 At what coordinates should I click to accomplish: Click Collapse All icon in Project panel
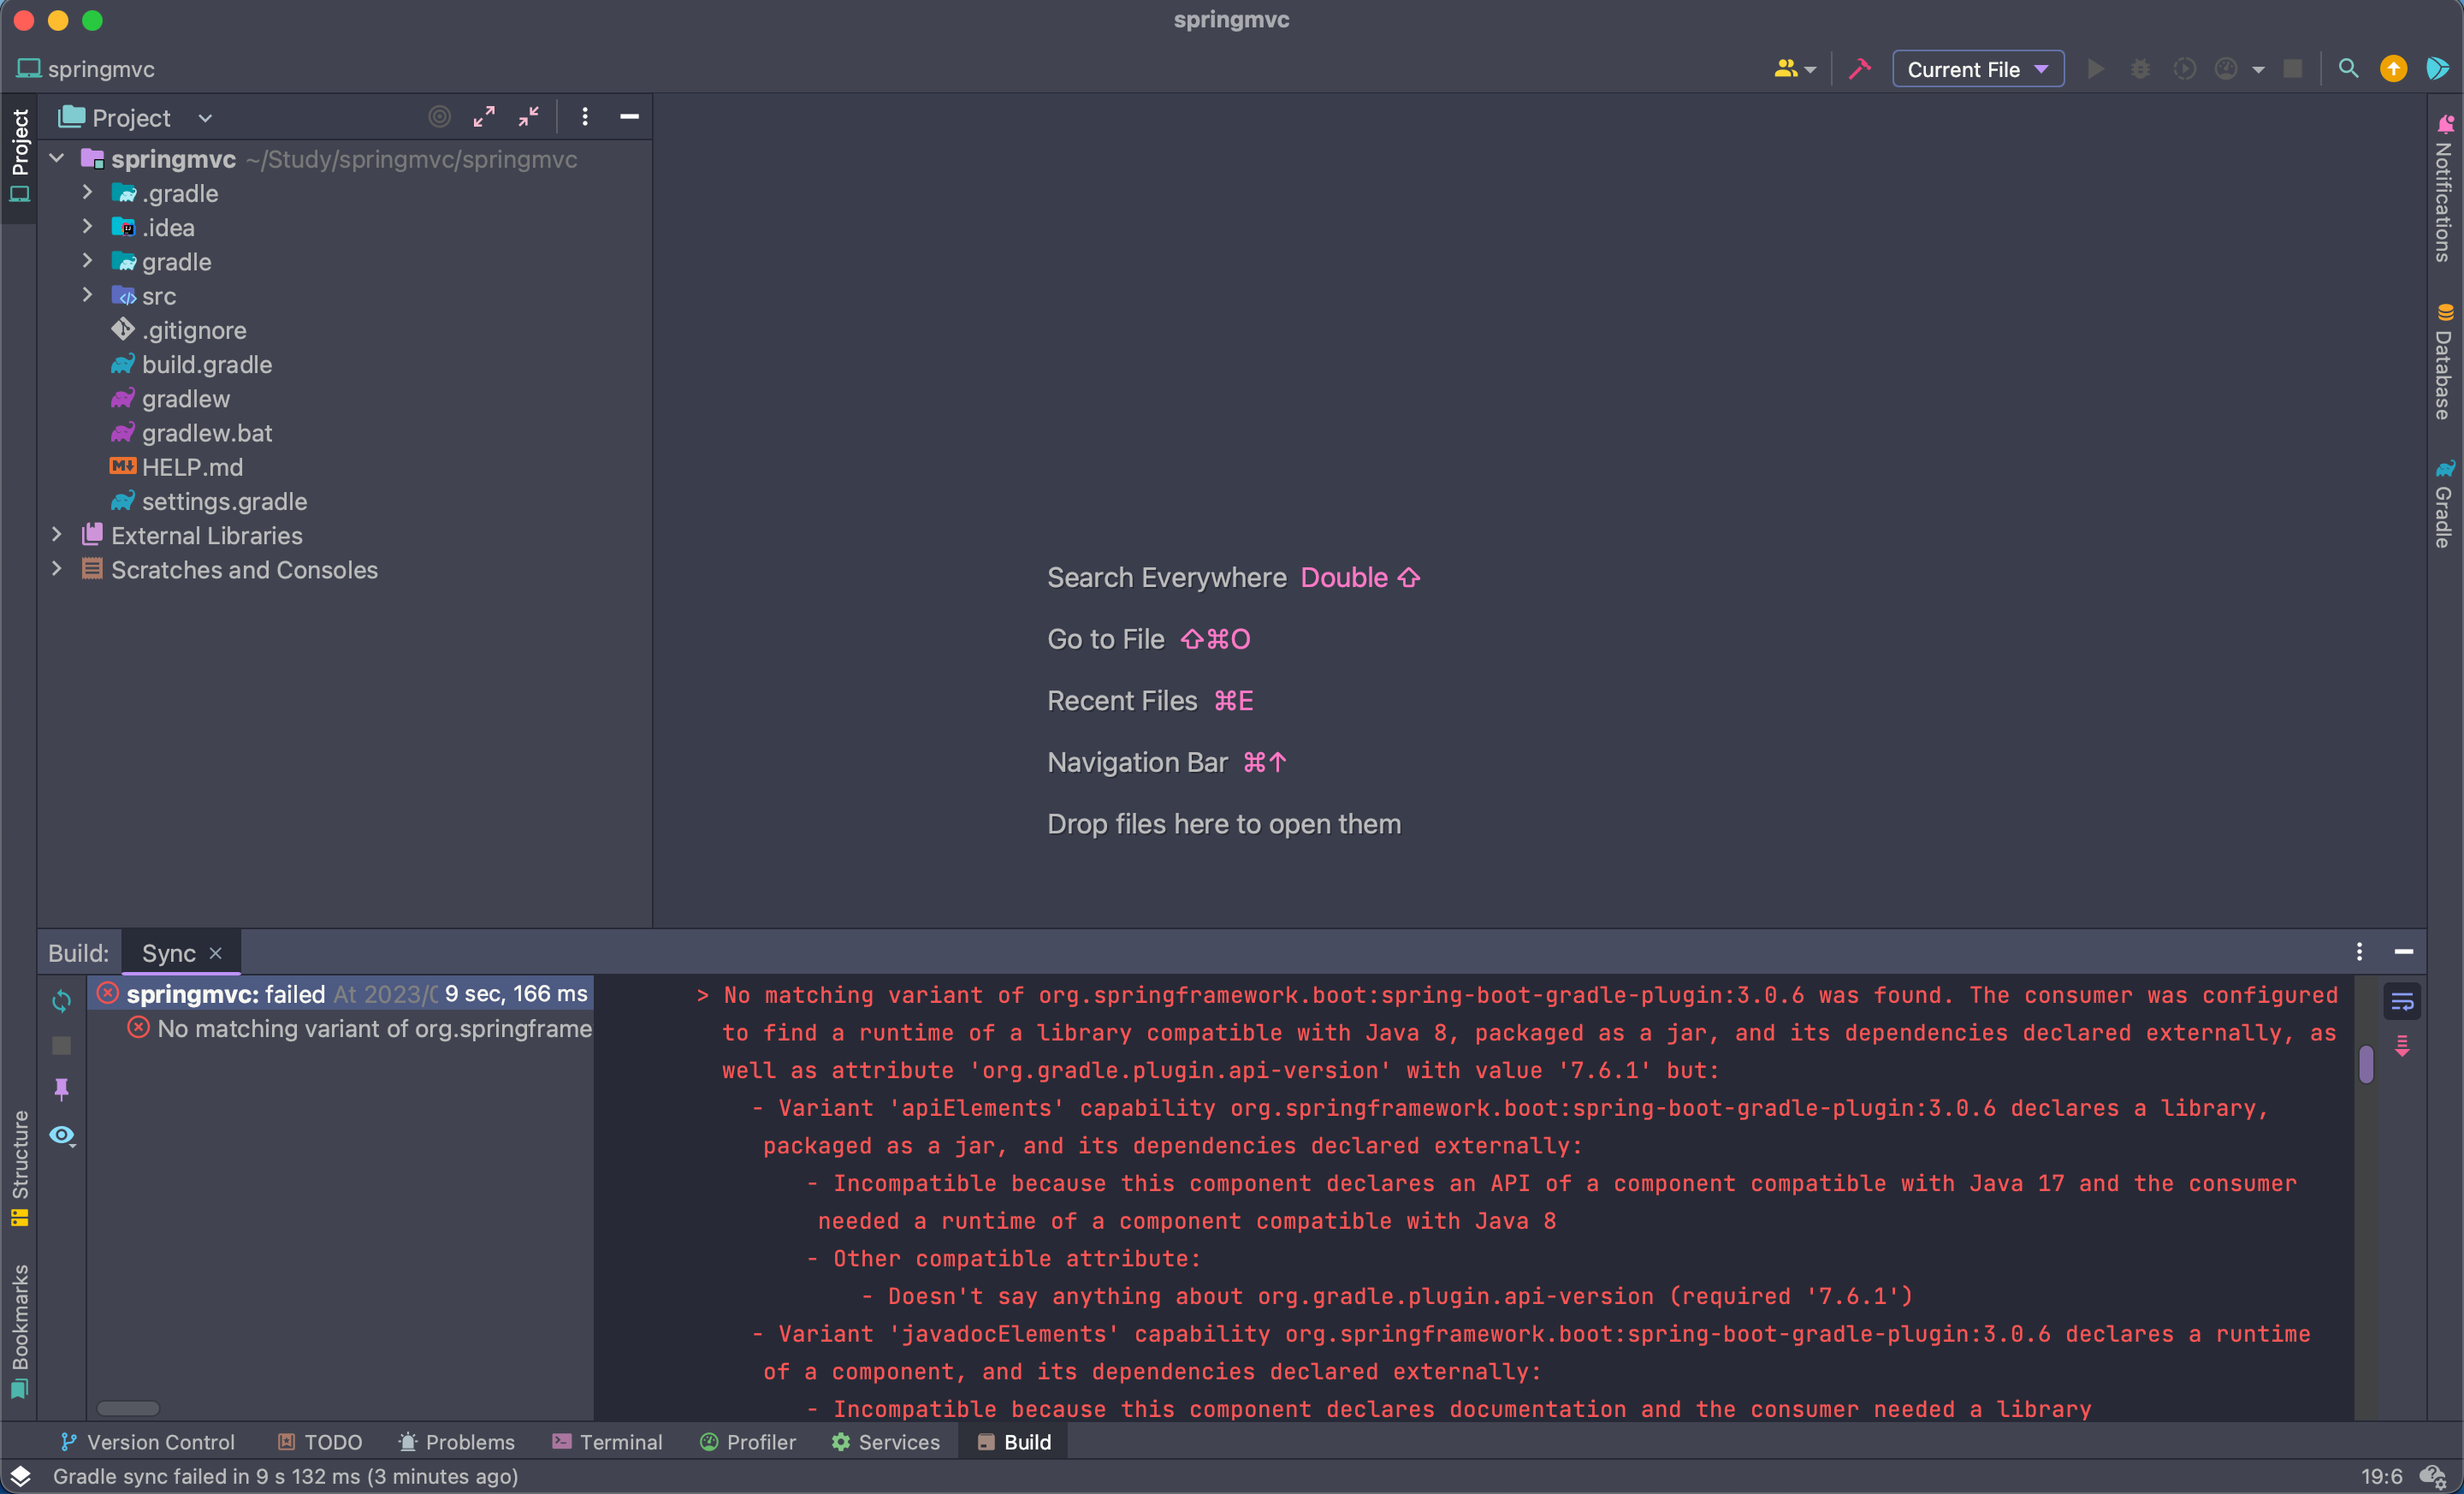pos(529,117)
